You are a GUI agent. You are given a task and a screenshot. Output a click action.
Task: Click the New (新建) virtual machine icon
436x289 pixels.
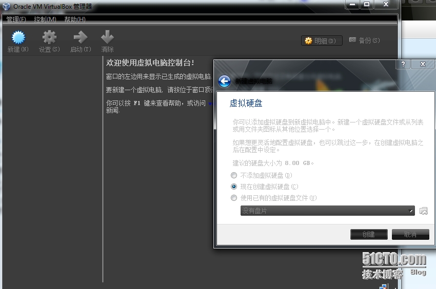[18, 37]
